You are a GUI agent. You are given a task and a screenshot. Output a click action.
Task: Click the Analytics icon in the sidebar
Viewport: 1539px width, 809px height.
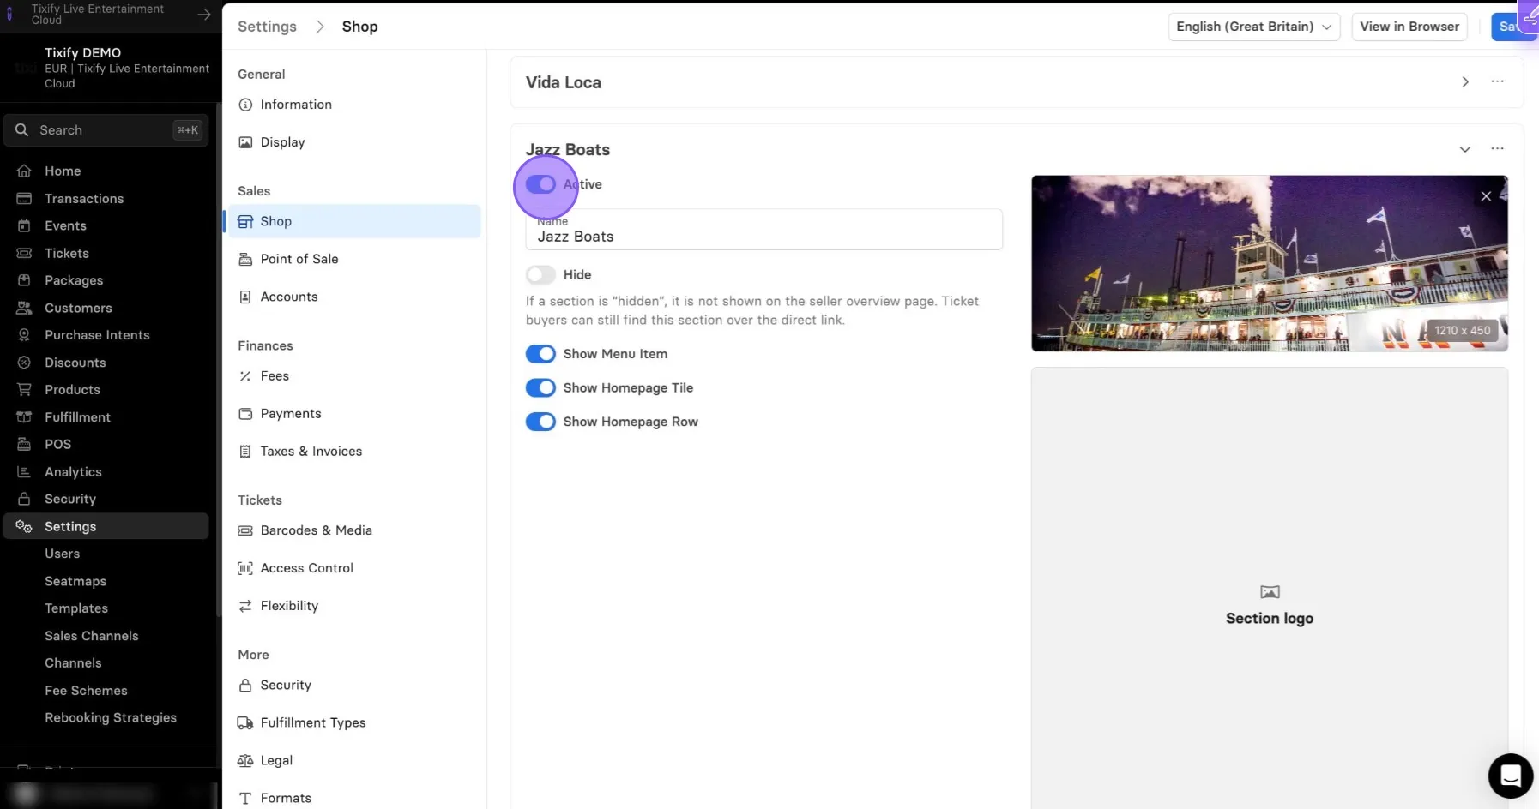click(24, 471)
